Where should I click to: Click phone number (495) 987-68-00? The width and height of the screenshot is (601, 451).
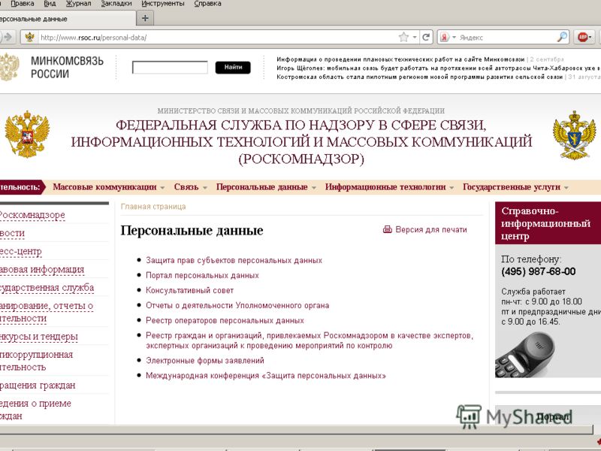(x=539, y=271)
